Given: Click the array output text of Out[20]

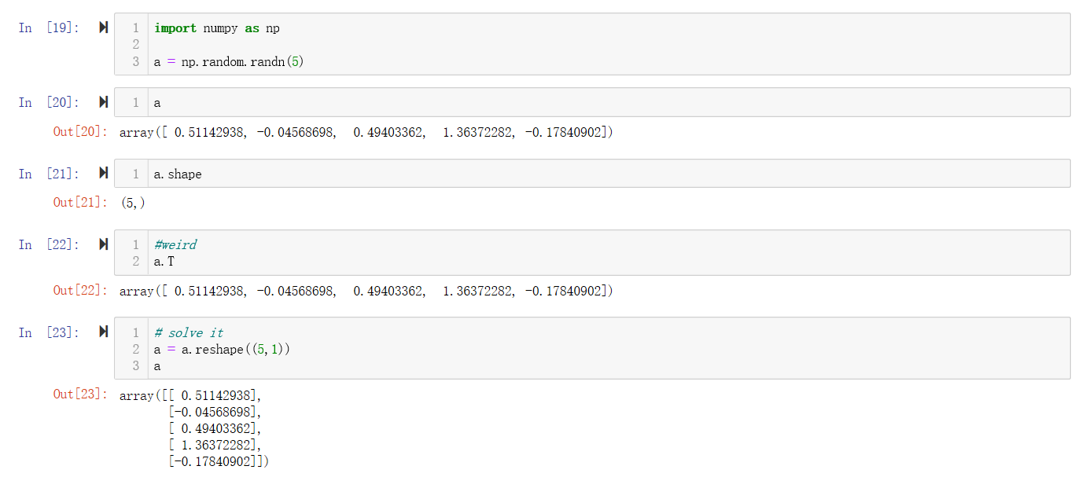Looking at the screenshot, I should [366, 132].
